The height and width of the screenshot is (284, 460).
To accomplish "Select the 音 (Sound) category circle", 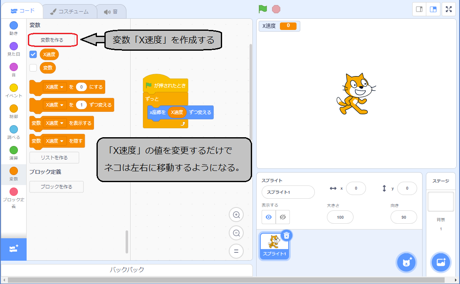I will (x=13, y=67).
